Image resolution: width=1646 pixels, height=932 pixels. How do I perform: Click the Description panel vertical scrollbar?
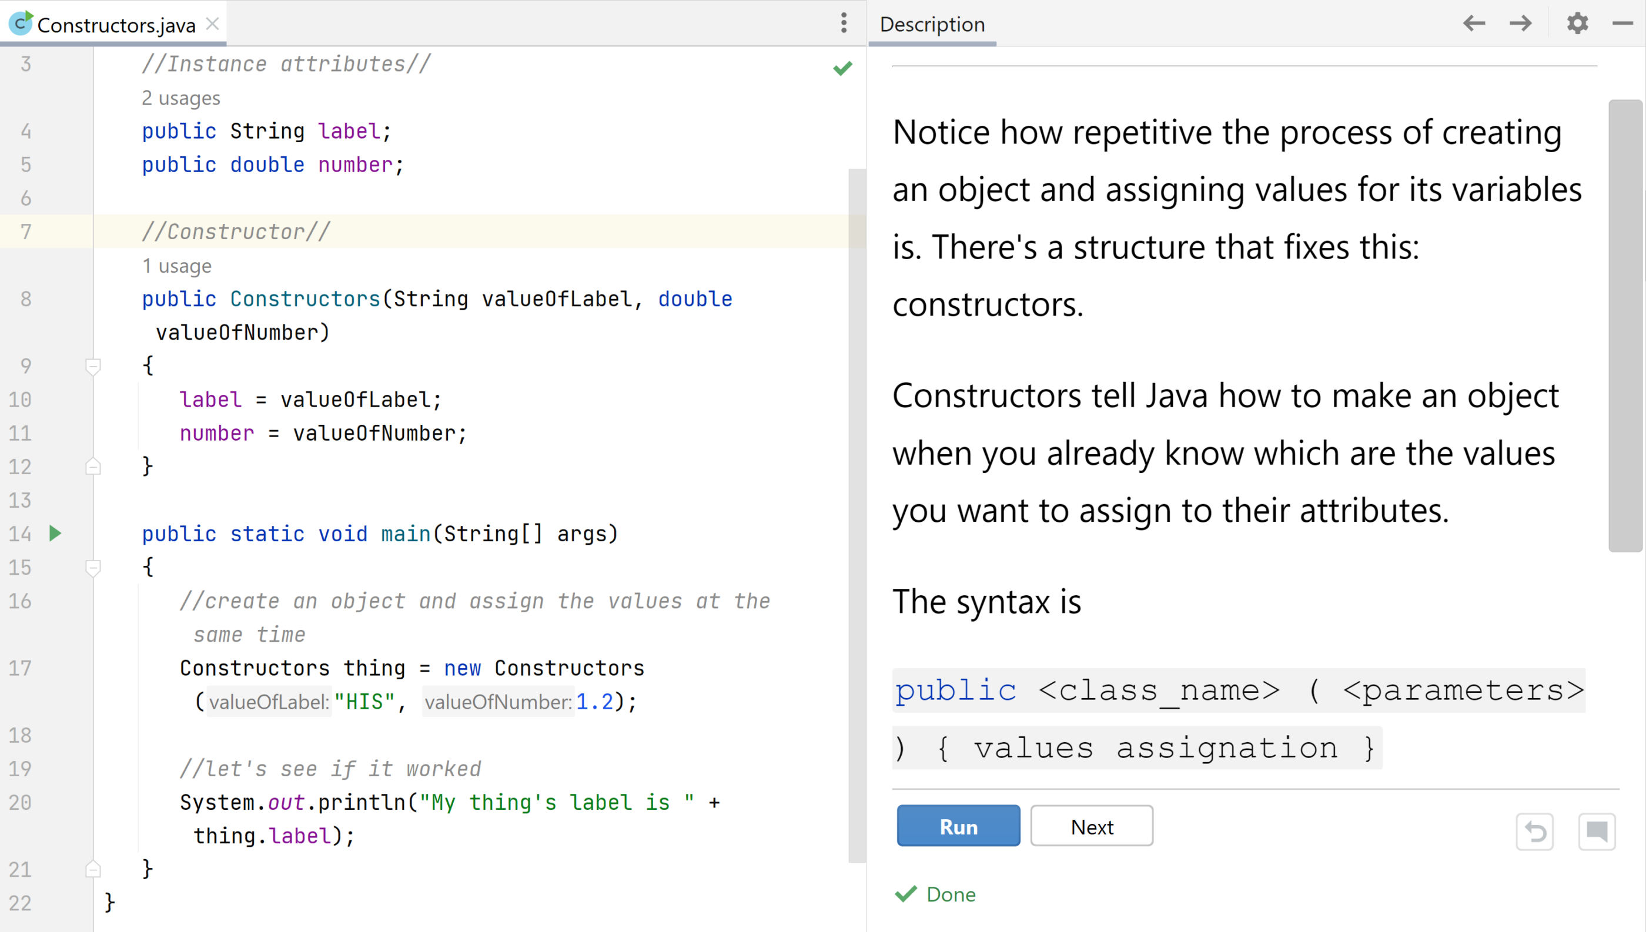click(1625, 325)
